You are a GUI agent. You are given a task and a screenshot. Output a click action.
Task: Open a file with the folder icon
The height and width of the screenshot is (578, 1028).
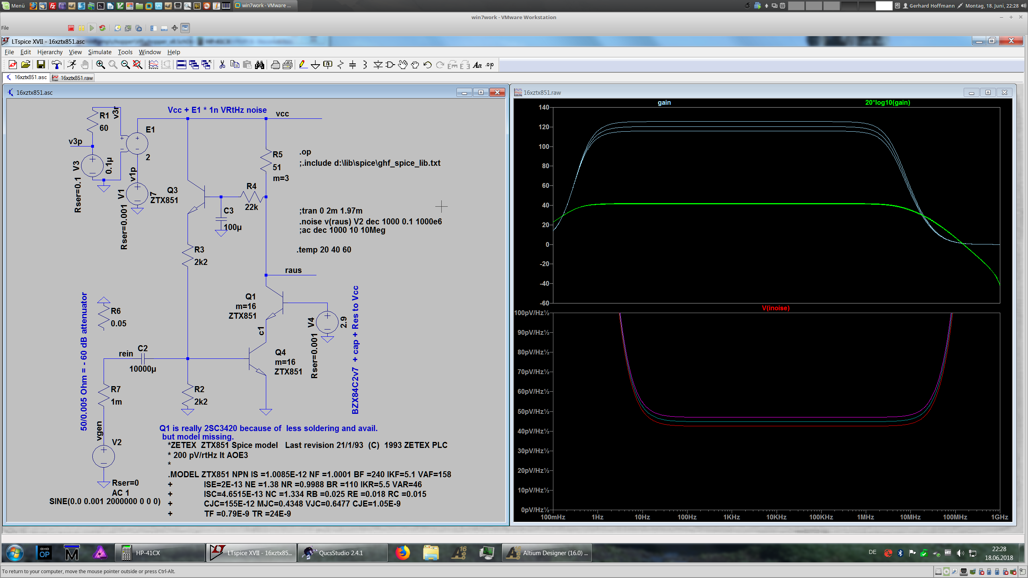coord(25,65)
